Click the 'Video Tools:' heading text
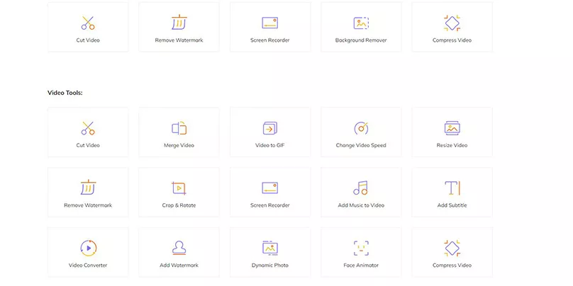The height and width of the screenshot is (286, 573). point(65,93)
